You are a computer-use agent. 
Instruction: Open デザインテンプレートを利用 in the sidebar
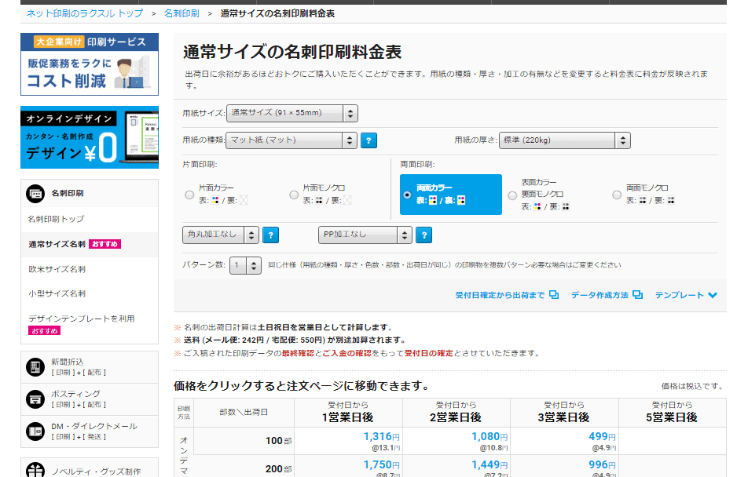pyautogui.click(x=81, y=319)
